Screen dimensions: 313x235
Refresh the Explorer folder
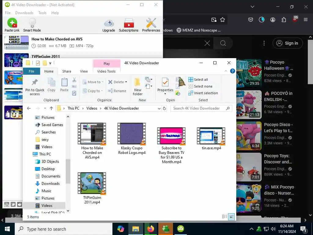coord(164,108)
